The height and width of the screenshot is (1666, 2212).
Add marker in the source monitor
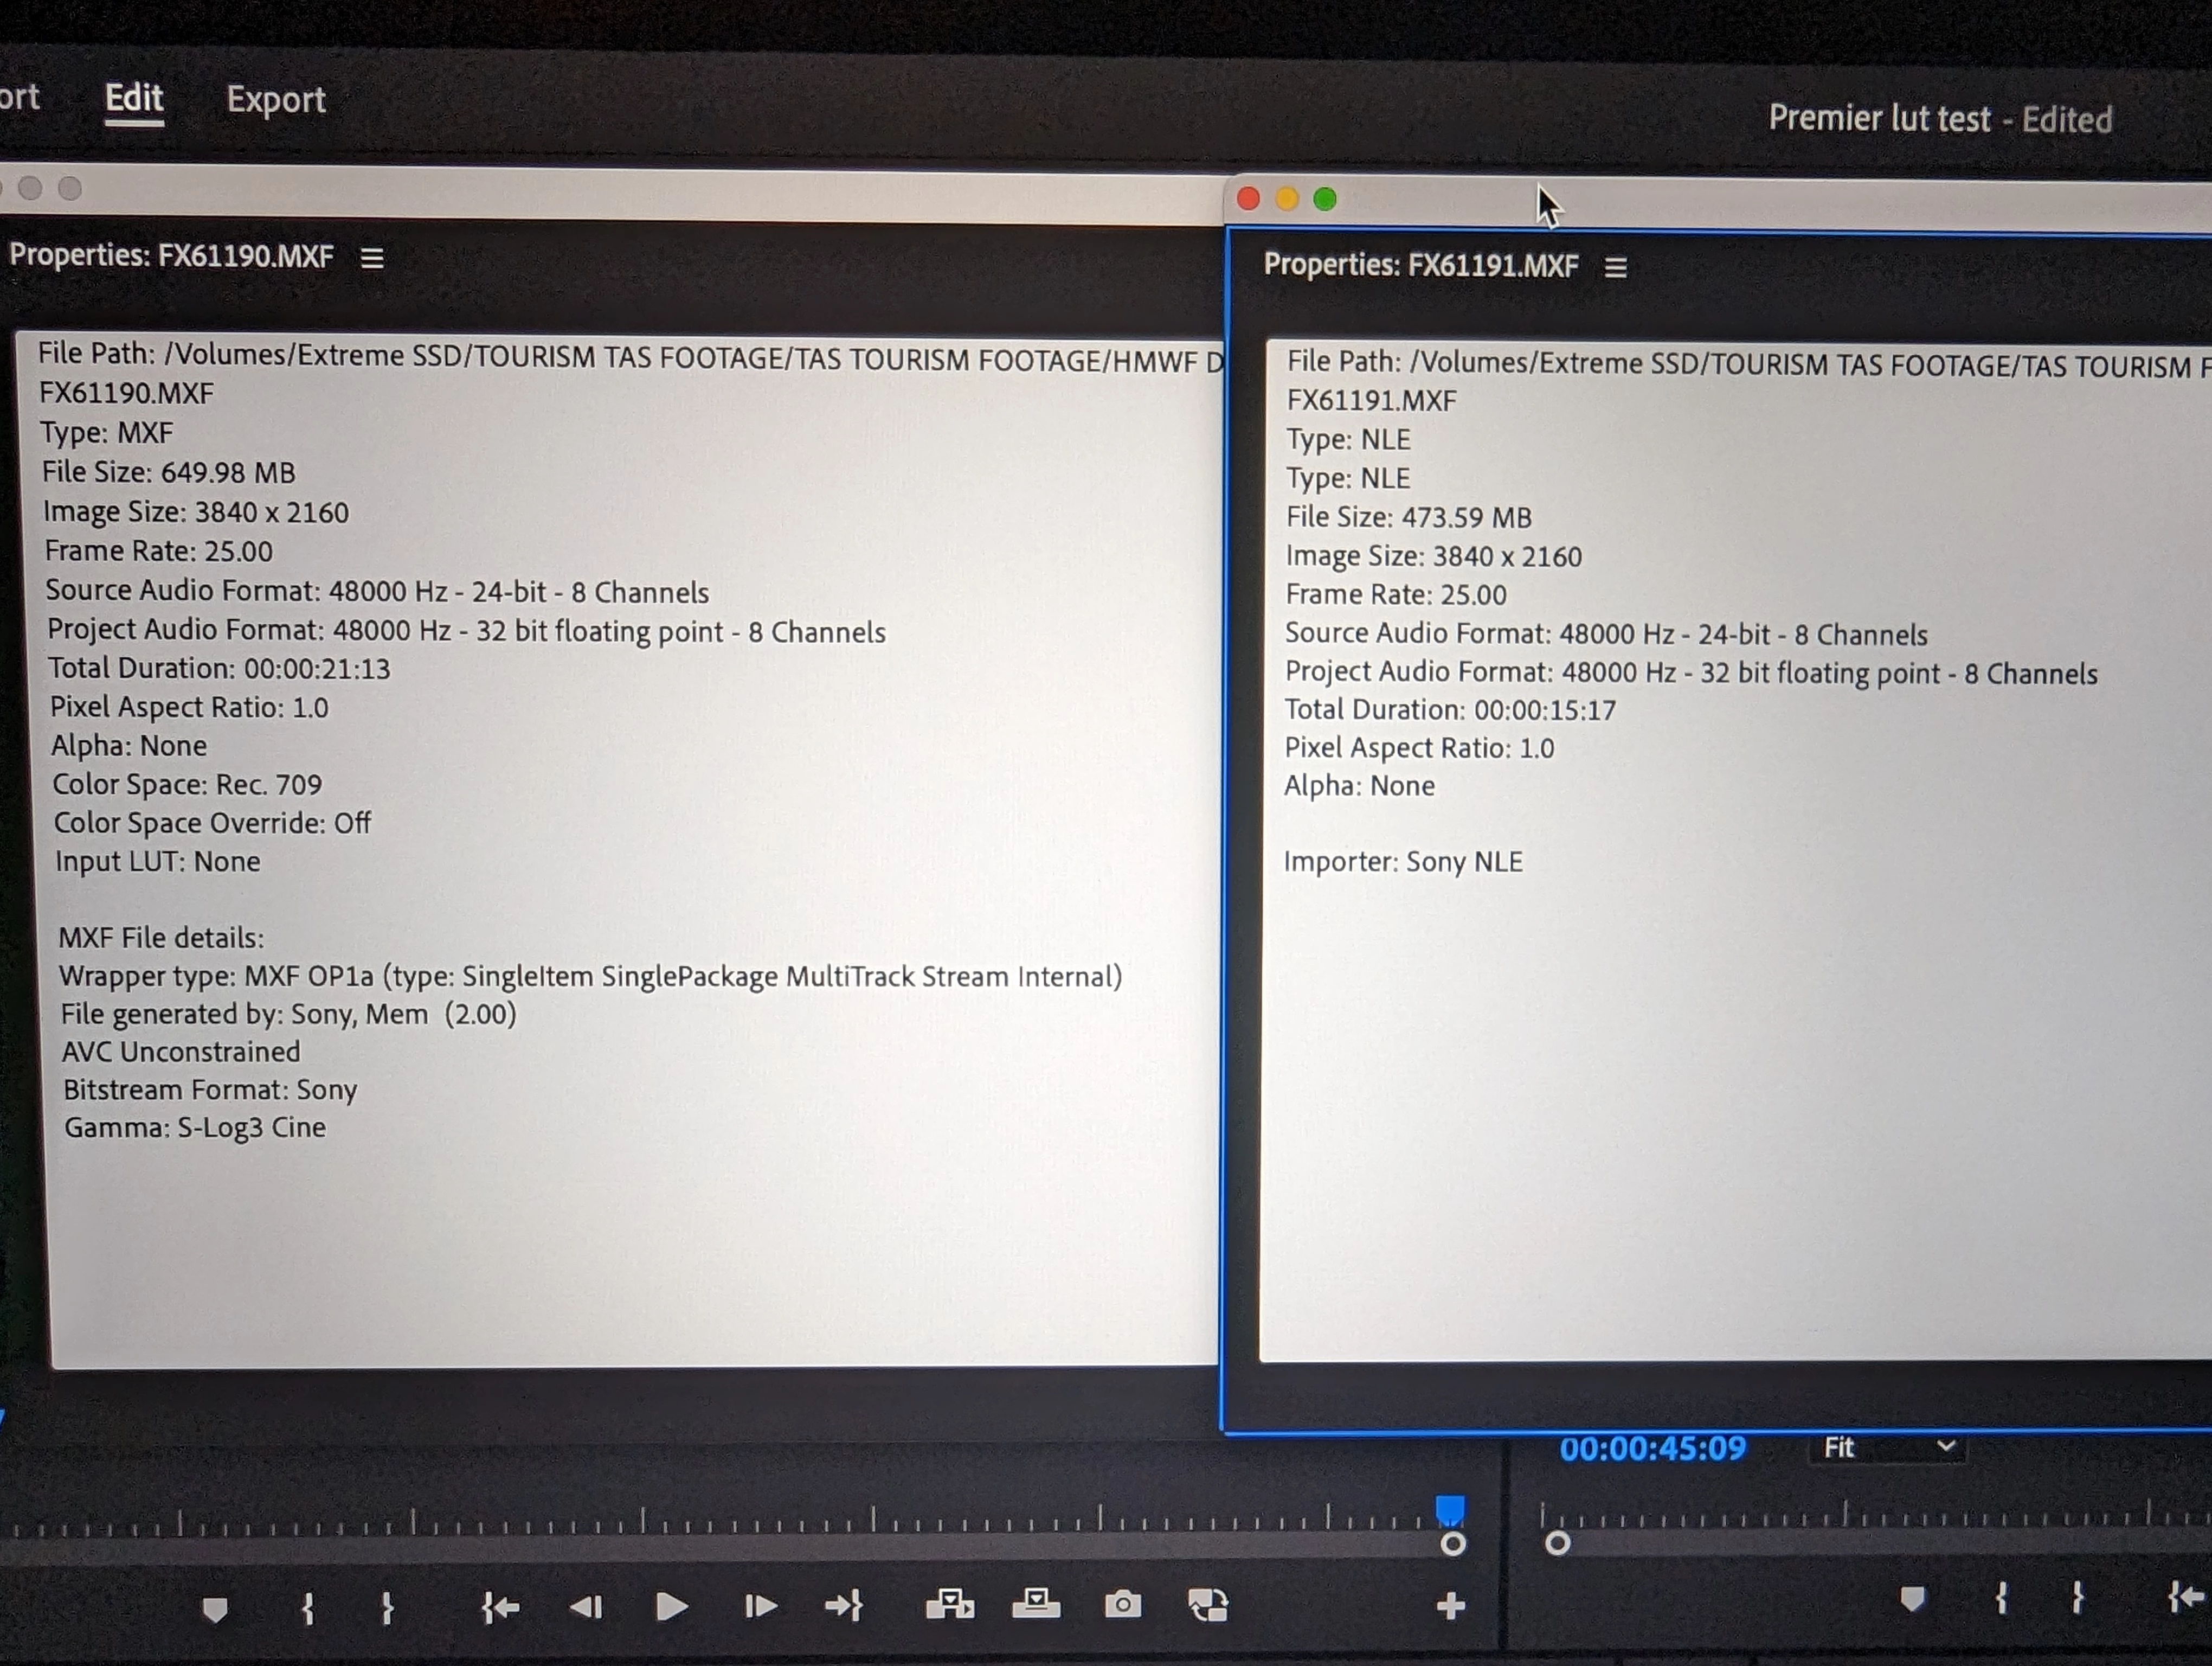tap(215, 1609)
